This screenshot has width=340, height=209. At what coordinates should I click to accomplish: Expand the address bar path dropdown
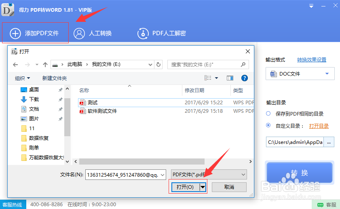[150, 65]
